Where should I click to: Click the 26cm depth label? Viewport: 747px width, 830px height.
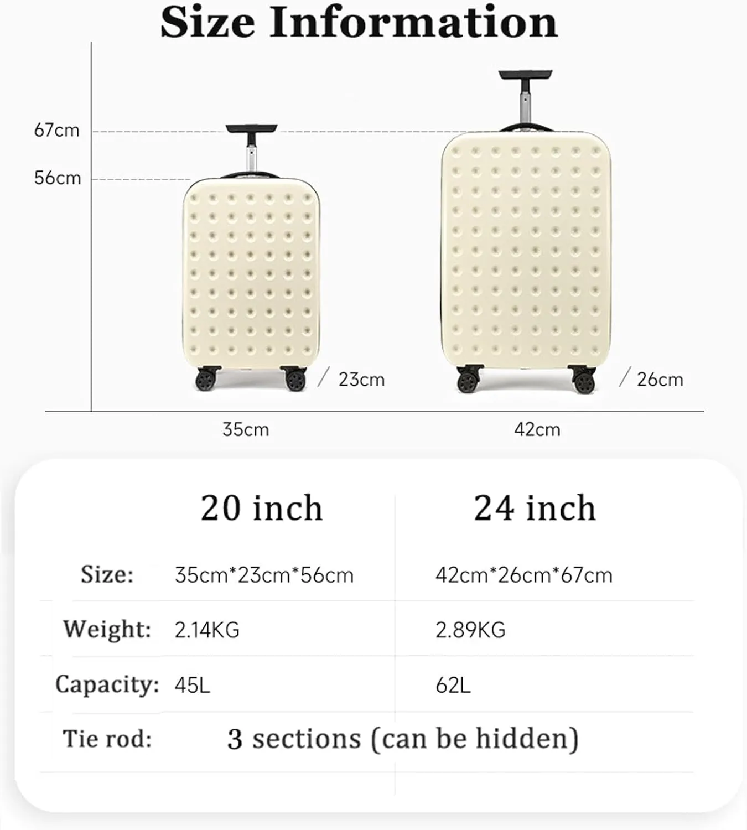tap(660, 380)
